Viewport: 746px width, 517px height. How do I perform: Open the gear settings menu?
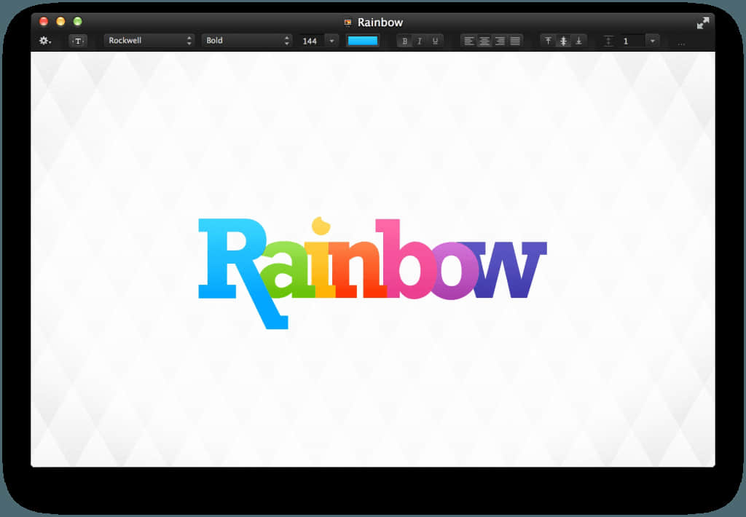point(44,41)
